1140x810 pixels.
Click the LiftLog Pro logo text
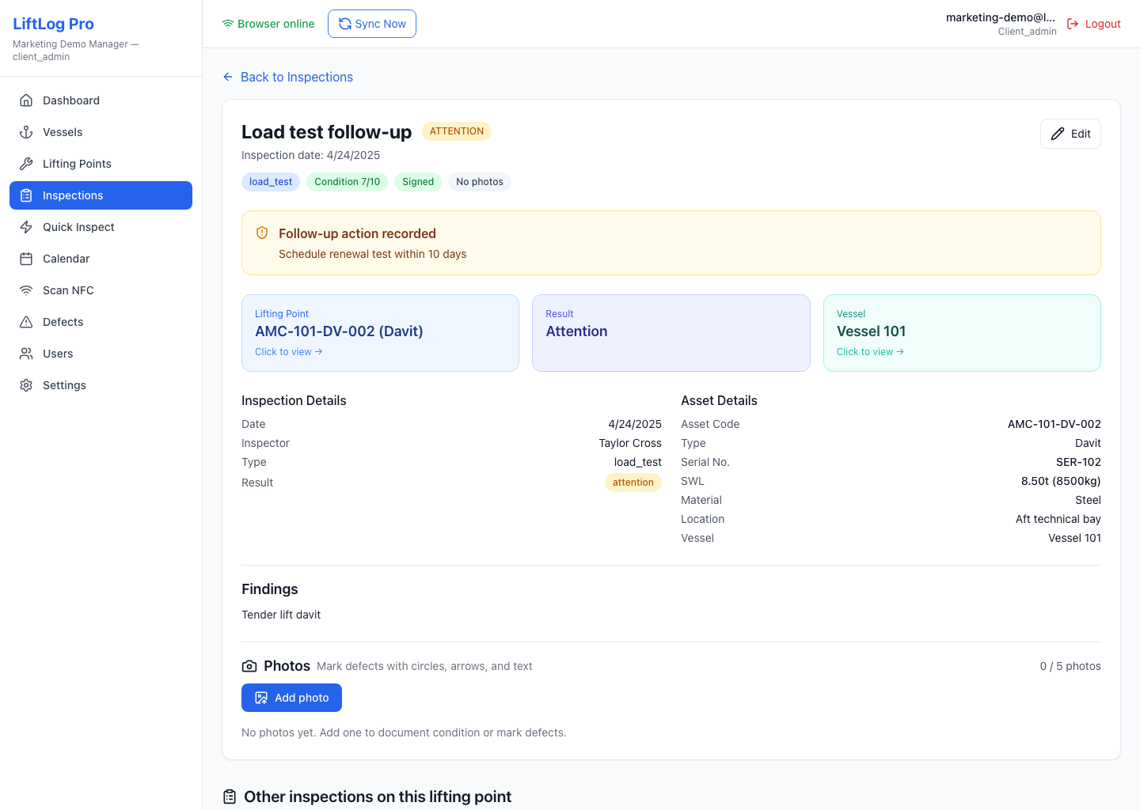53,24
